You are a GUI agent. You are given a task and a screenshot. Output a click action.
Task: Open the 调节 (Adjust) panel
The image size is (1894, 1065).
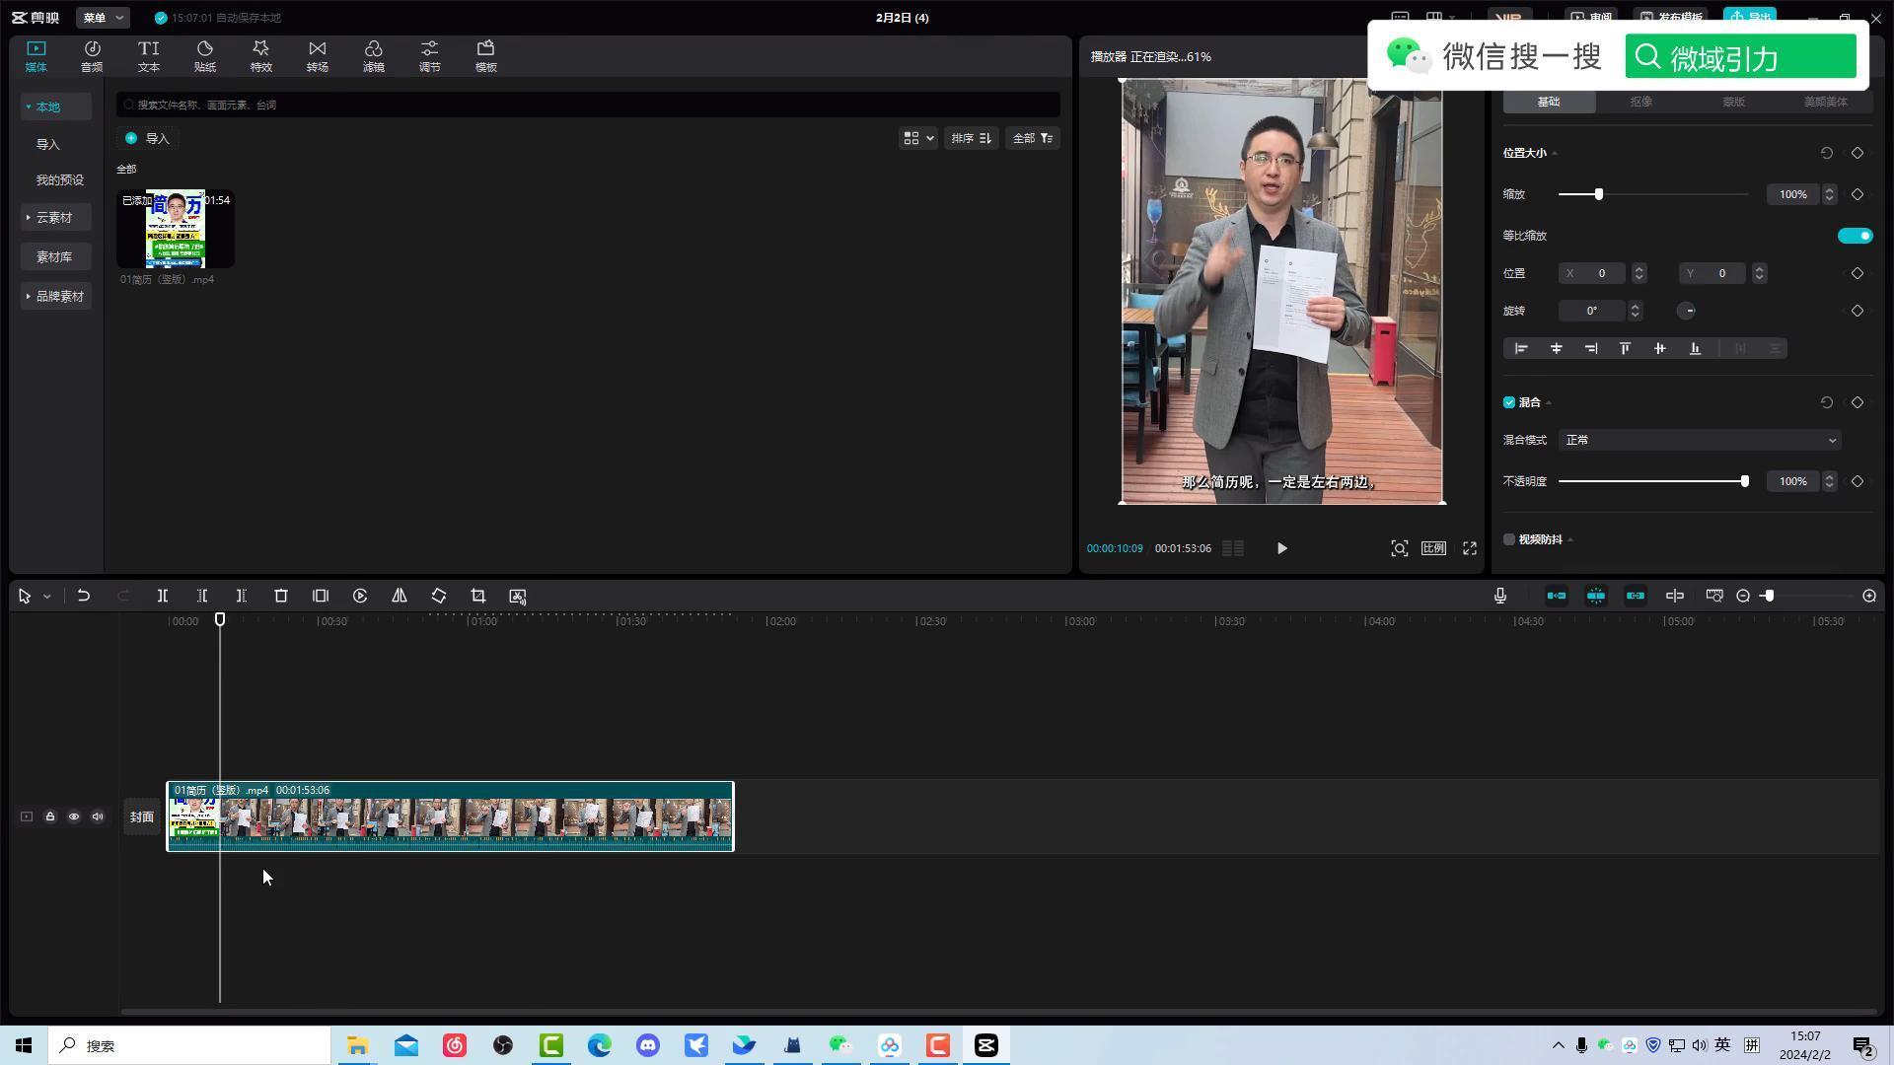[429, 56]
